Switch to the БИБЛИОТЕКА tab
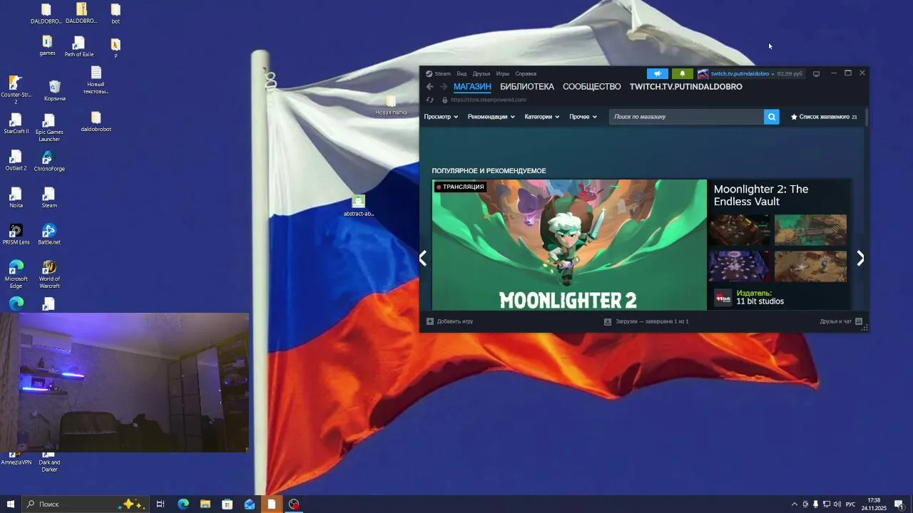 (527, 87)
